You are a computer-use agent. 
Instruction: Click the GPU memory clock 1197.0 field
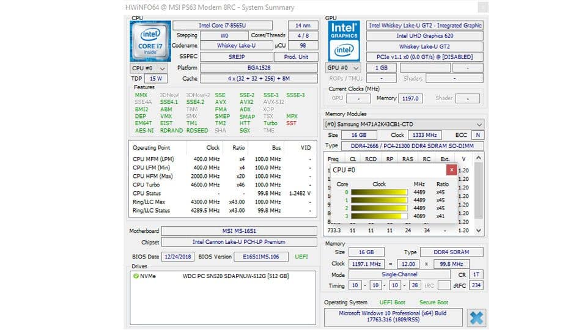(410, 98)
